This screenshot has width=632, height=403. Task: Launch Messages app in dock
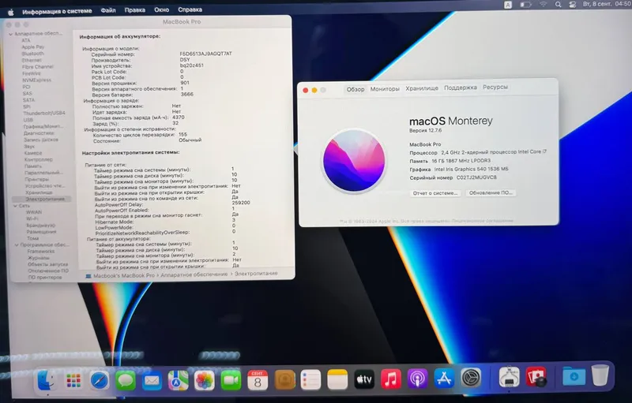coord(126,380)
